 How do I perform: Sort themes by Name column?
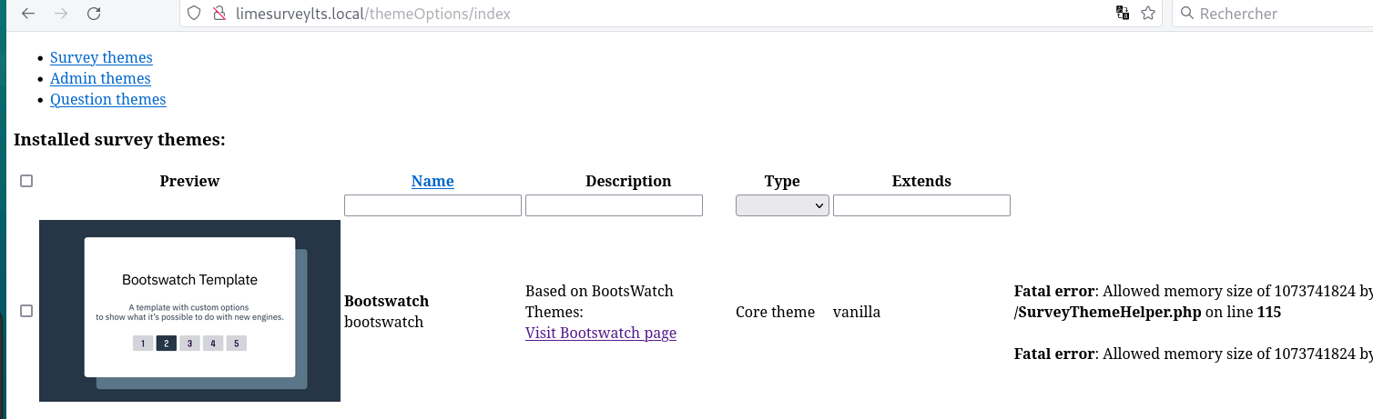click(x=432, y=181)
